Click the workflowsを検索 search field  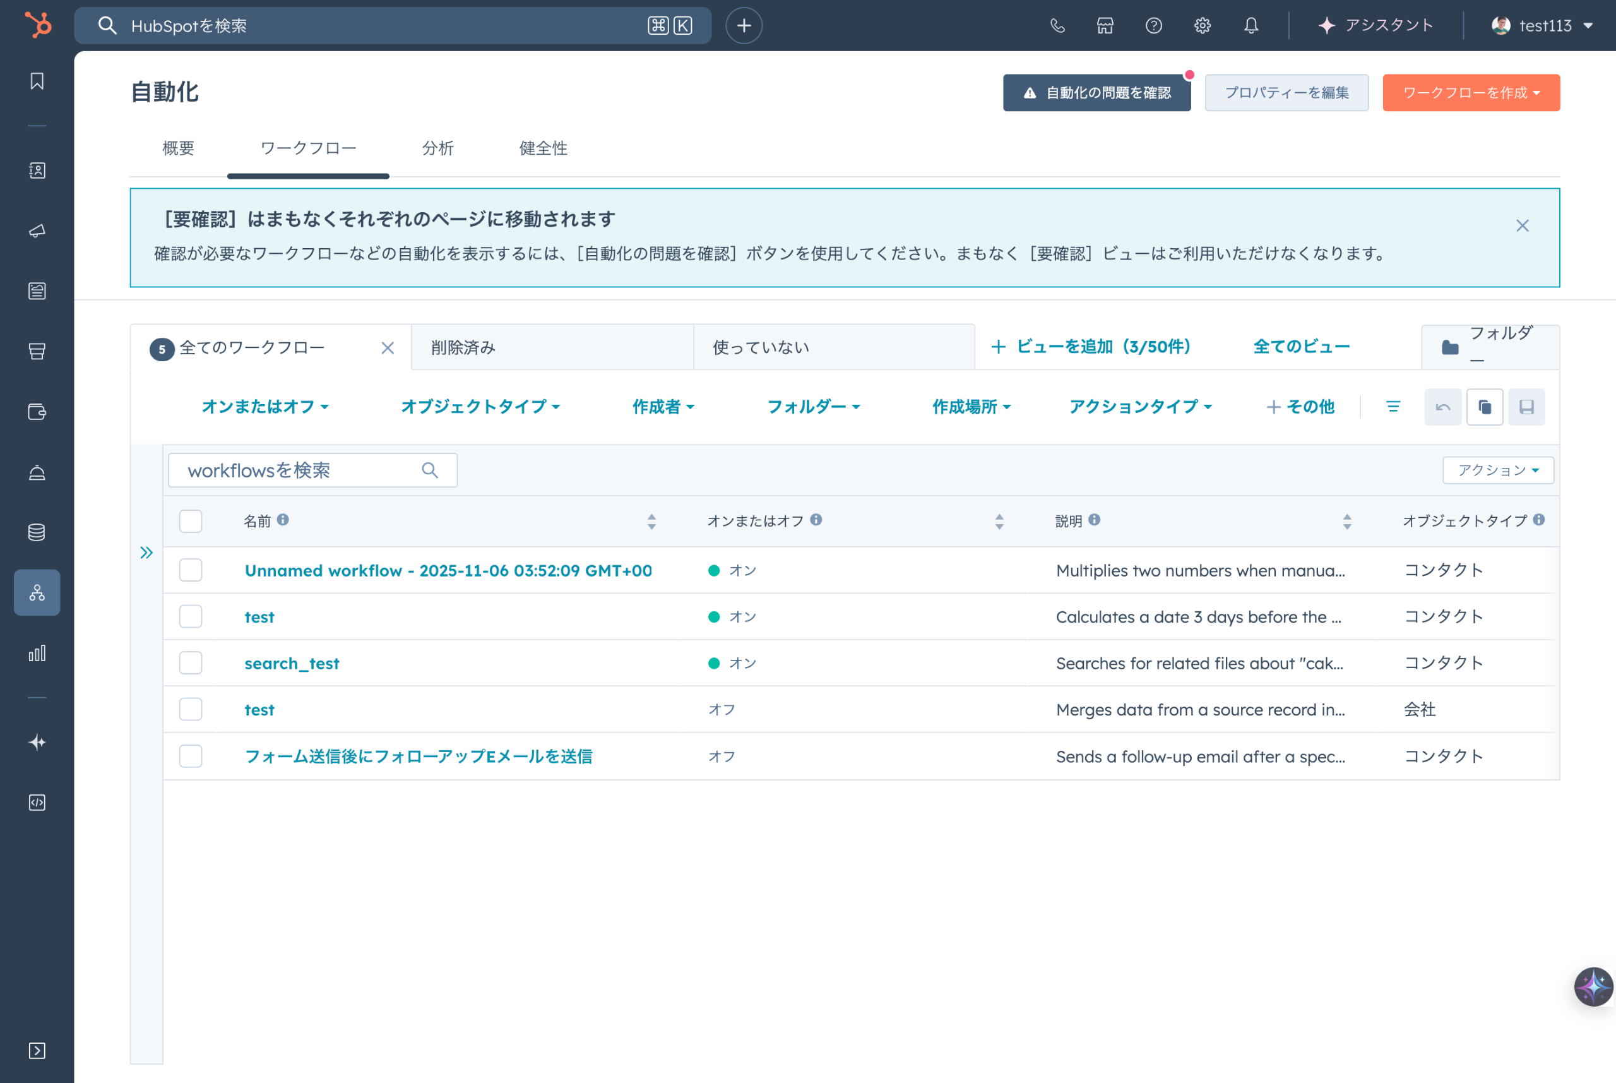click(x=302, y=470)
